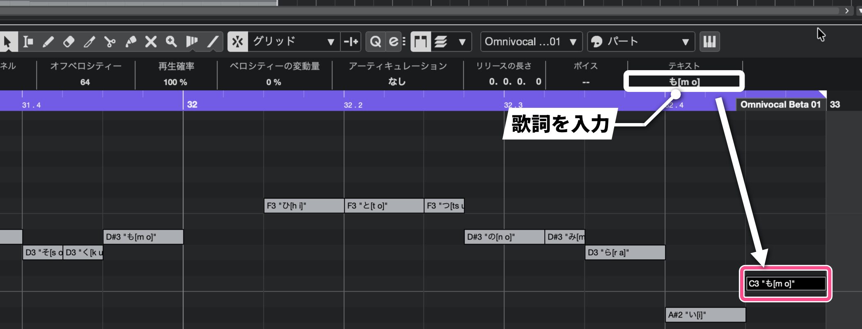Select the Trim tool
This screenshot has width=862, height=329.
[89, 42]
